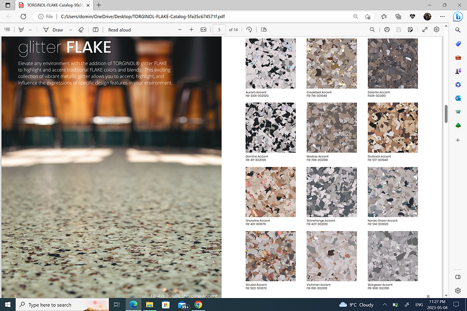Rotate the PDF page

click(x=249, y=30)
